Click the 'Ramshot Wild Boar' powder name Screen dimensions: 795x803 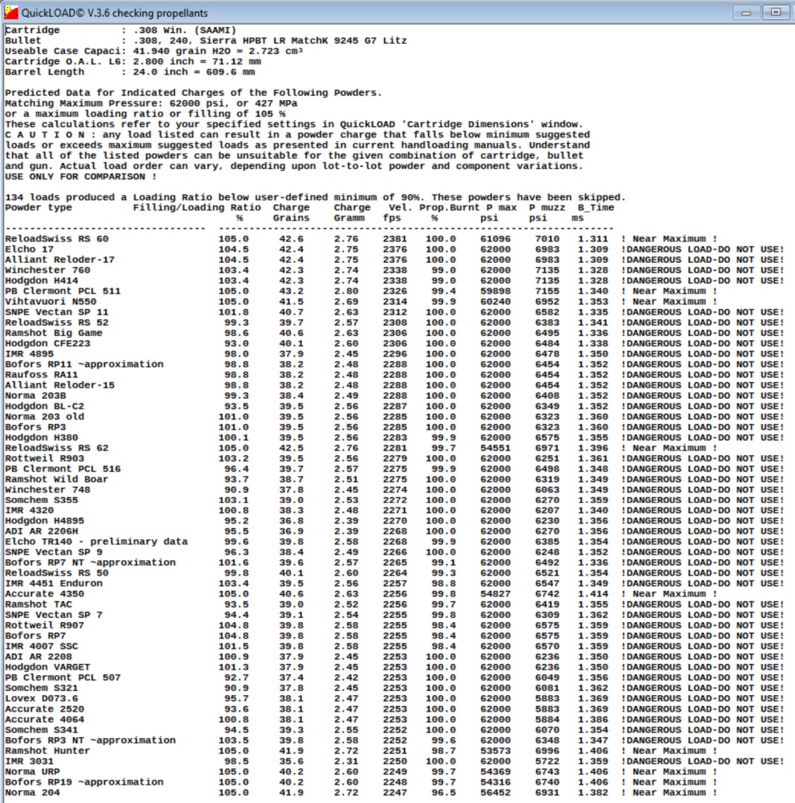pos(57,480)
